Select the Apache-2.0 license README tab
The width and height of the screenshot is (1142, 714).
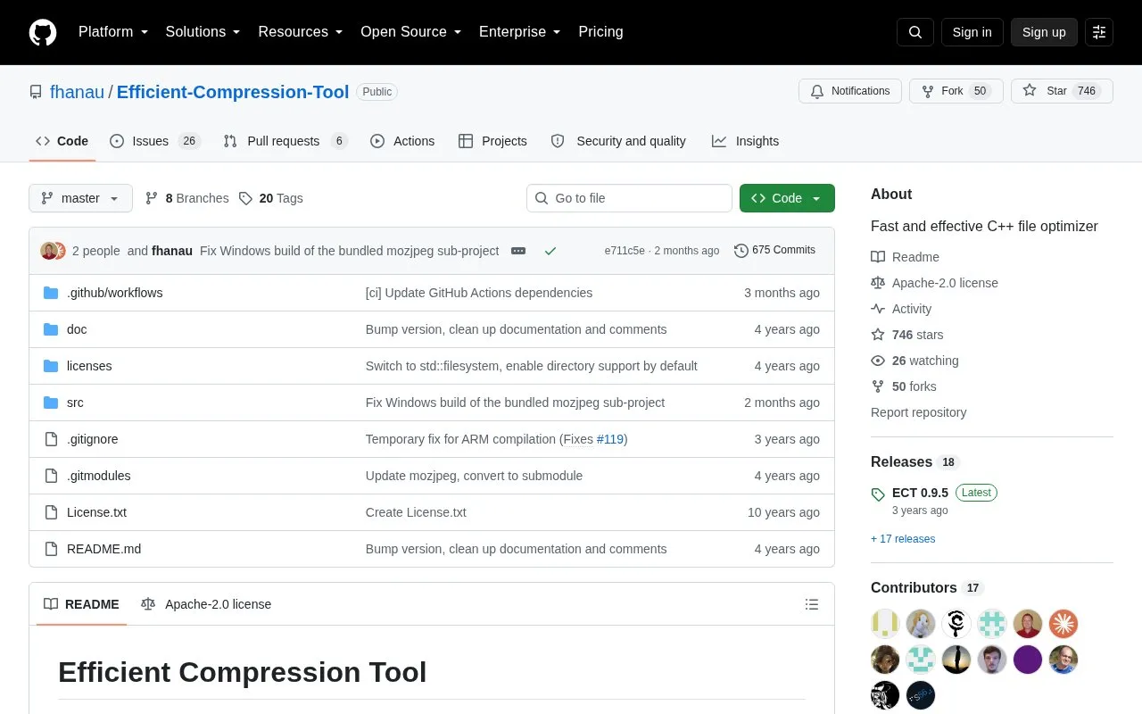[206, 604]
